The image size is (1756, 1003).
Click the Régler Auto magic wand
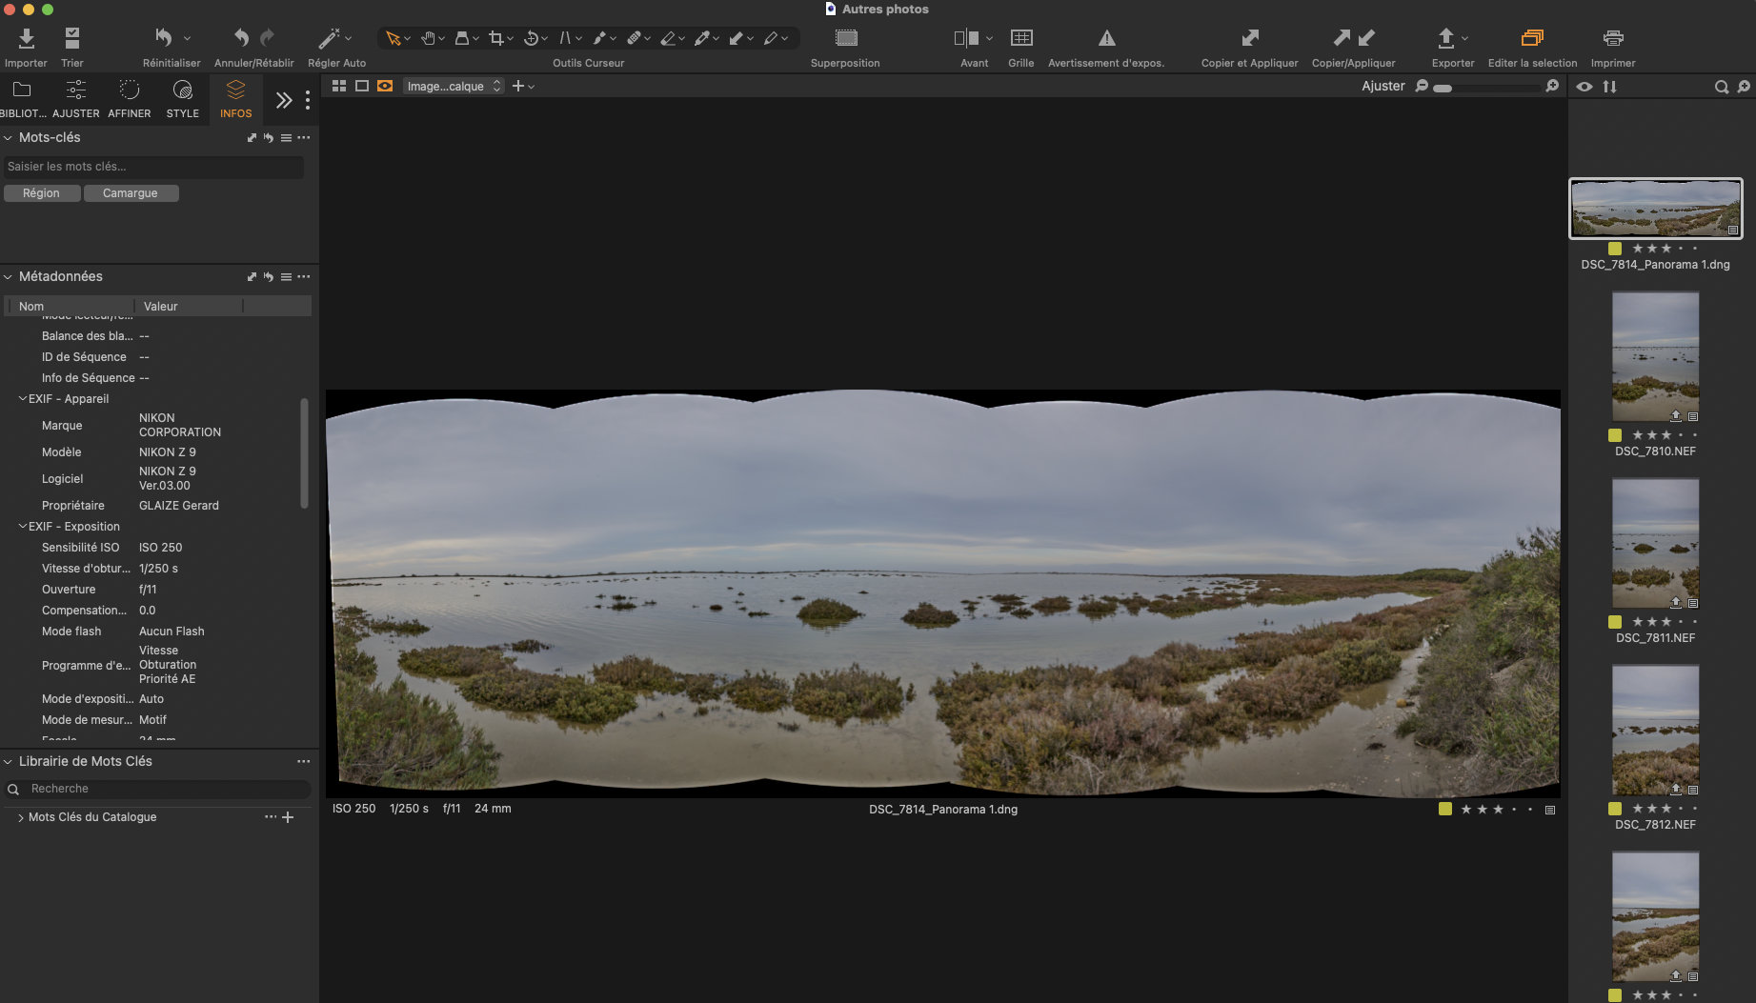pos(329,38)
